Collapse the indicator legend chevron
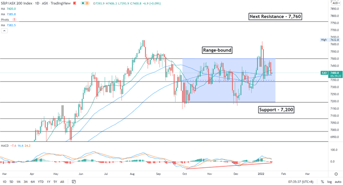The width and height of the screenshot is (343, 185). click(x=5, y=31)
